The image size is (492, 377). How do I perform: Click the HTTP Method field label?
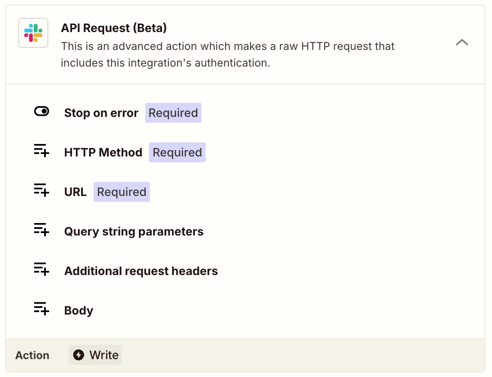(x=103, y=153)
